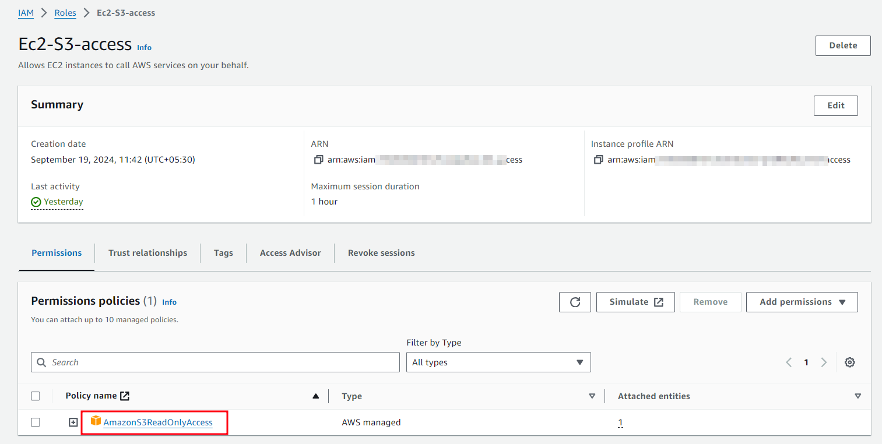Go to next page arrow
Image resolution: width=882 pixels, height=444 pixels.
click(x=824, y=362)
